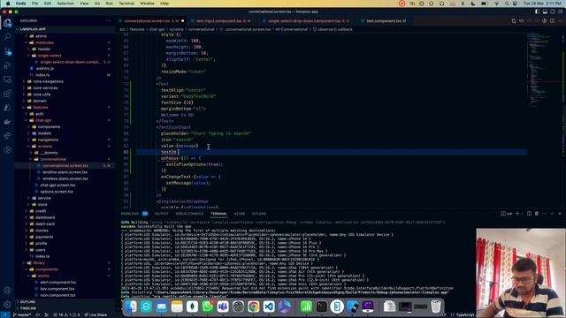Screen dimensions: 566x318
Task: Open options.screen.tsx file
Action: click(x=57, y=192)
